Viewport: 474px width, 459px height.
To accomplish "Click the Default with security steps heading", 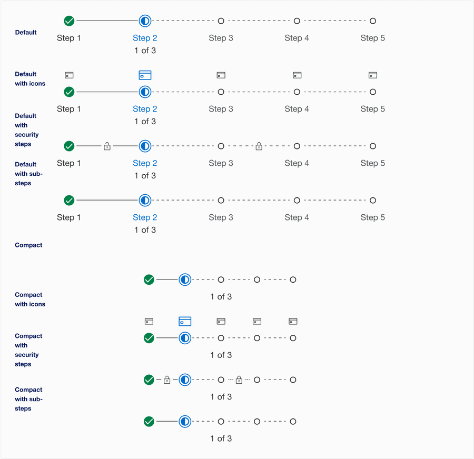I will 27,130.
